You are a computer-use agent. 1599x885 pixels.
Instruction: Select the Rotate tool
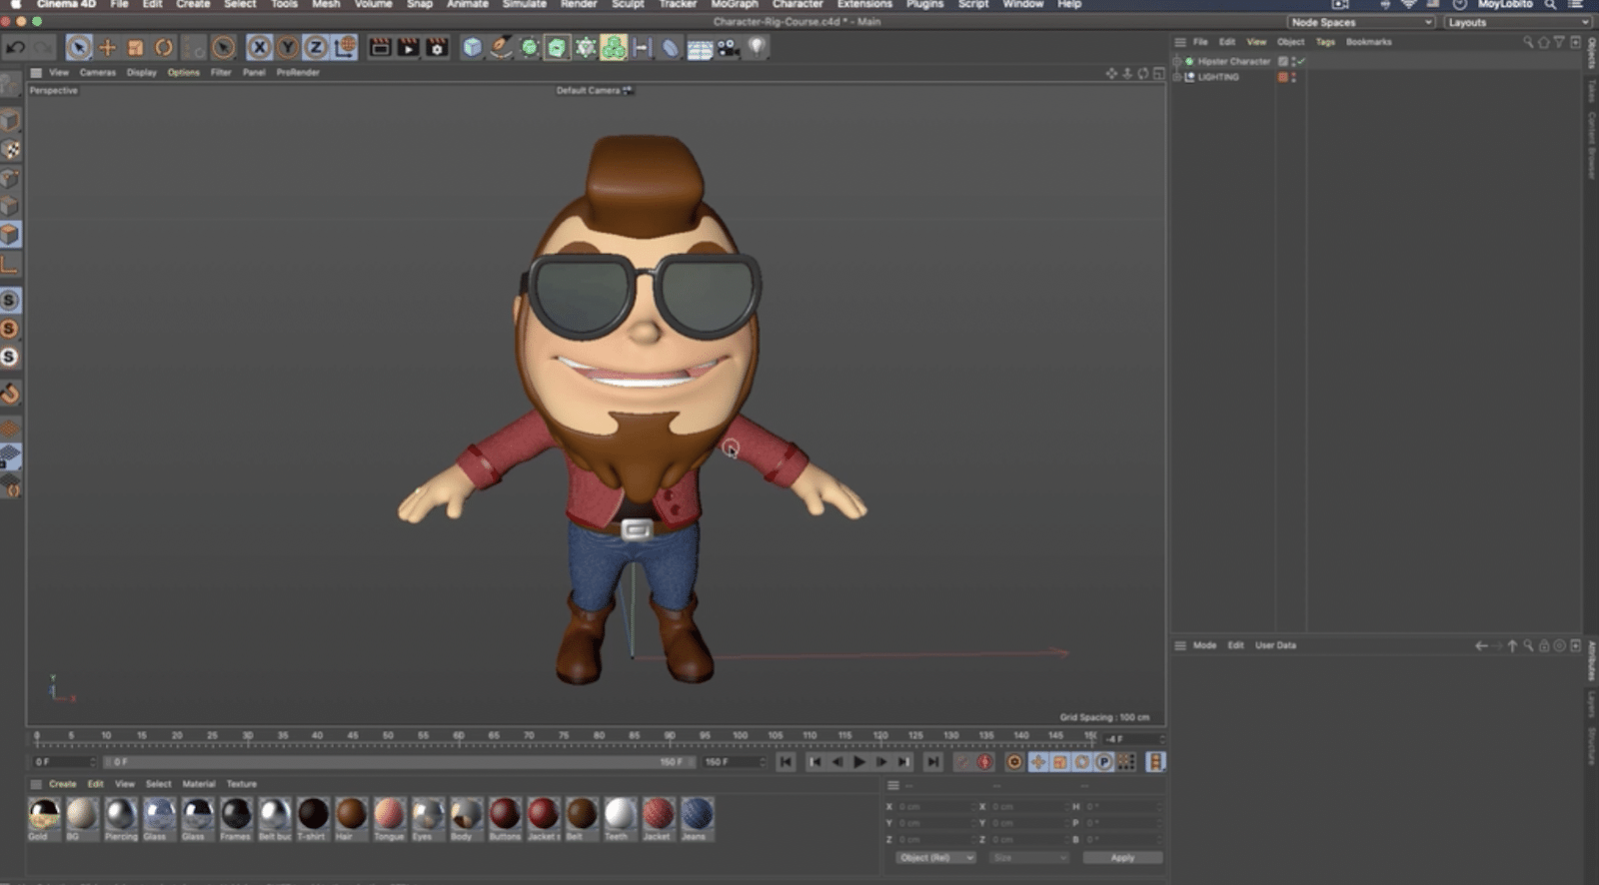click(x=164, y=47)
